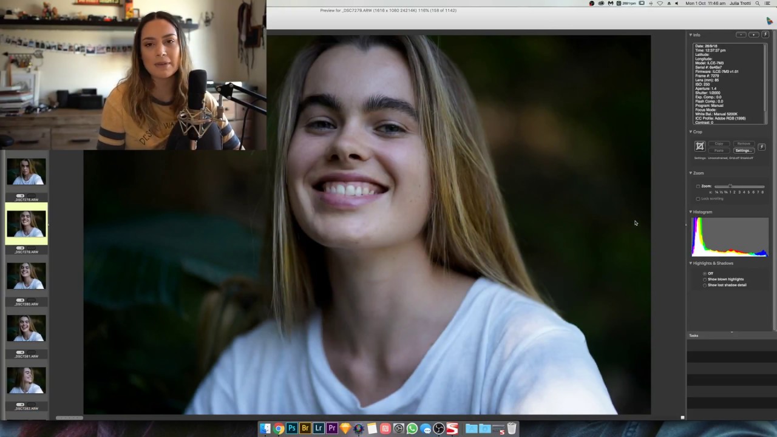
Task: Select the _DSC7278.ARW thumbnail
Action: [26, 172]
